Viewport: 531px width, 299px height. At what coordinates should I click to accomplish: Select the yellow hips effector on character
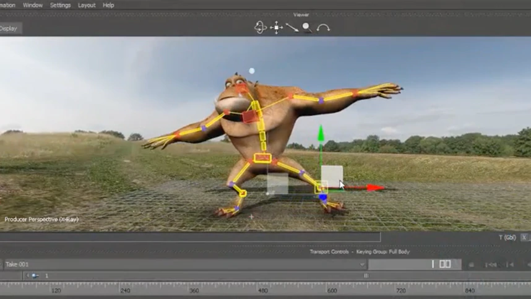[262, 158]
